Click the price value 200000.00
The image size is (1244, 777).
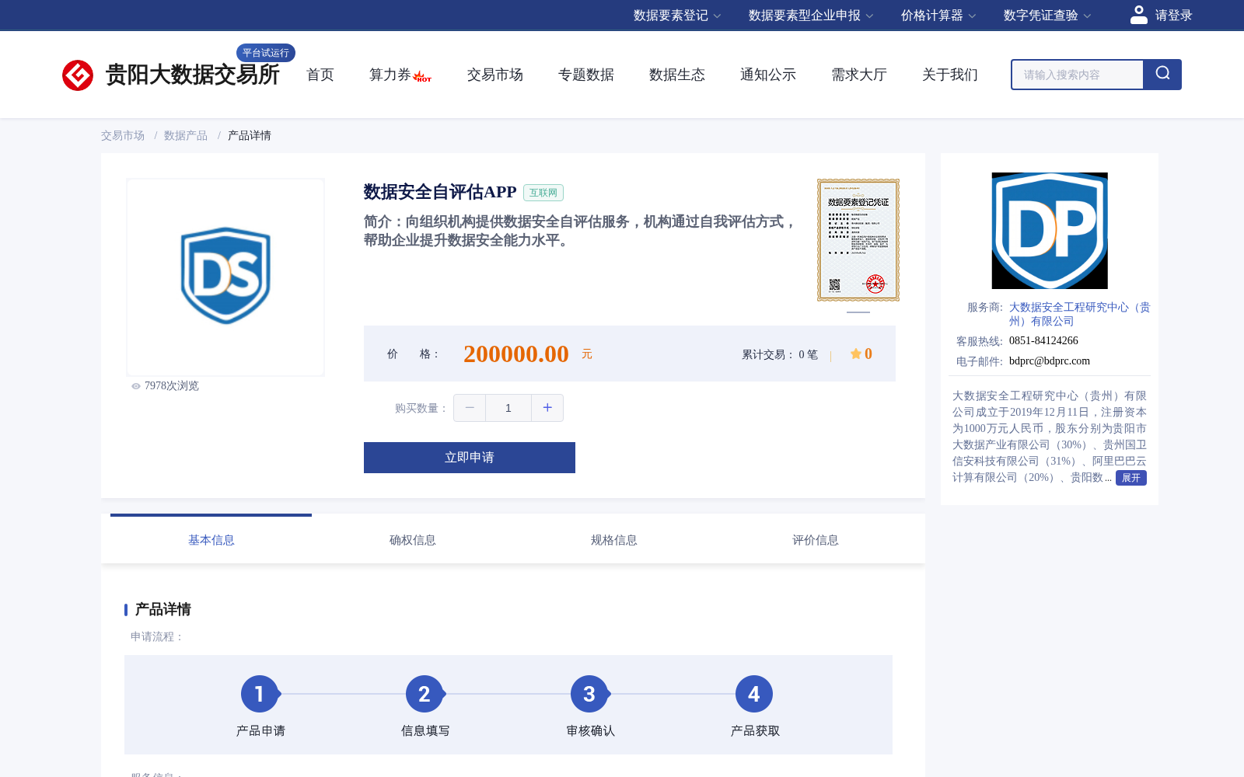[x=516, y=354]
